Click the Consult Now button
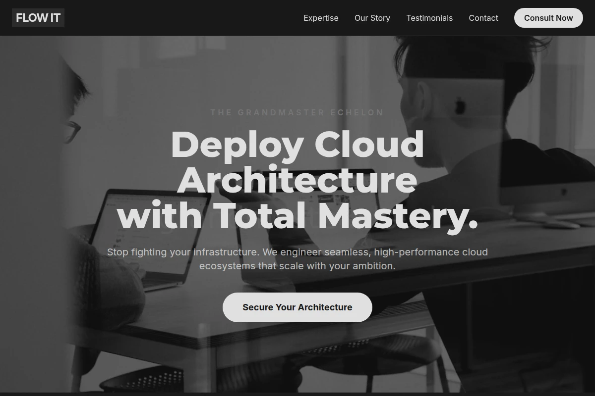The width and height of the screenshot is (595, 396). [x=548, y=18]
